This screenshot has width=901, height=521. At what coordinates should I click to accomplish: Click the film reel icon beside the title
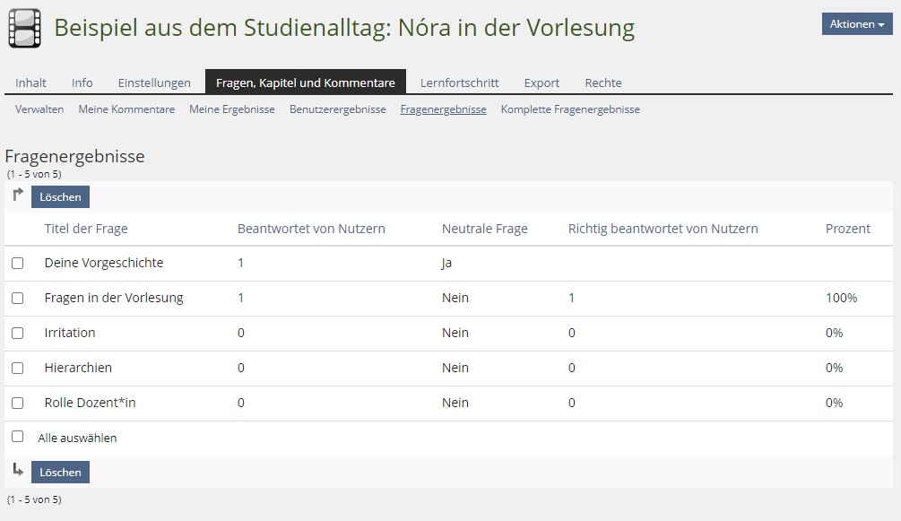tap(24, 28)
